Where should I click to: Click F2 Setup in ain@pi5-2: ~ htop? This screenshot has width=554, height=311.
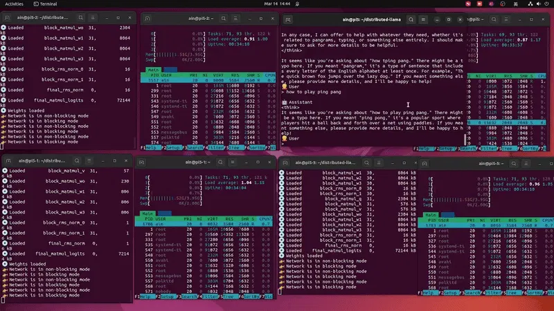[x=172, y=148]
